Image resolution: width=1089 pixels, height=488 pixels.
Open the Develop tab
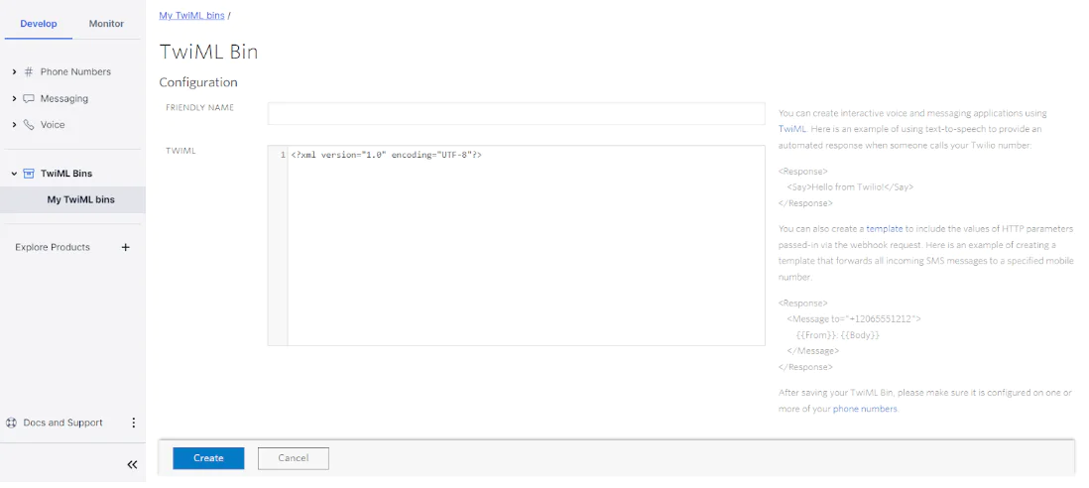39,24
